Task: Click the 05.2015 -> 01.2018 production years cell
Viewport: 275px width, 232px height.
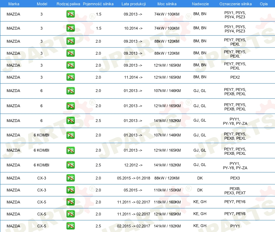Action: 133,178
